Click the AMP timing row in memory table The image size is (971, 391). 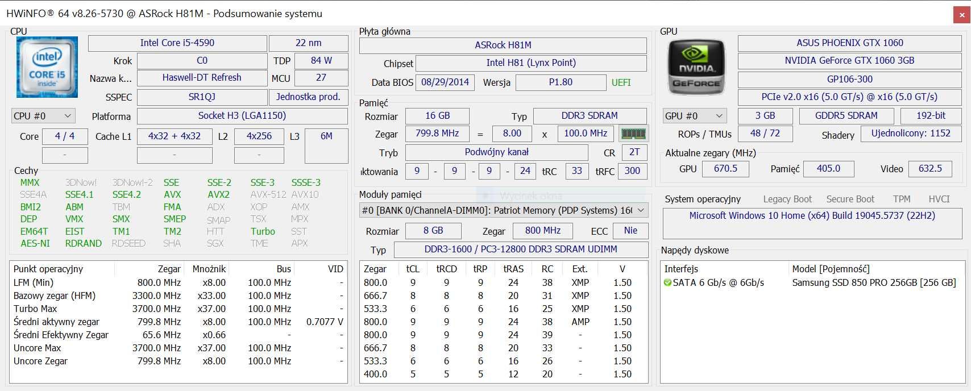[504, 322]
